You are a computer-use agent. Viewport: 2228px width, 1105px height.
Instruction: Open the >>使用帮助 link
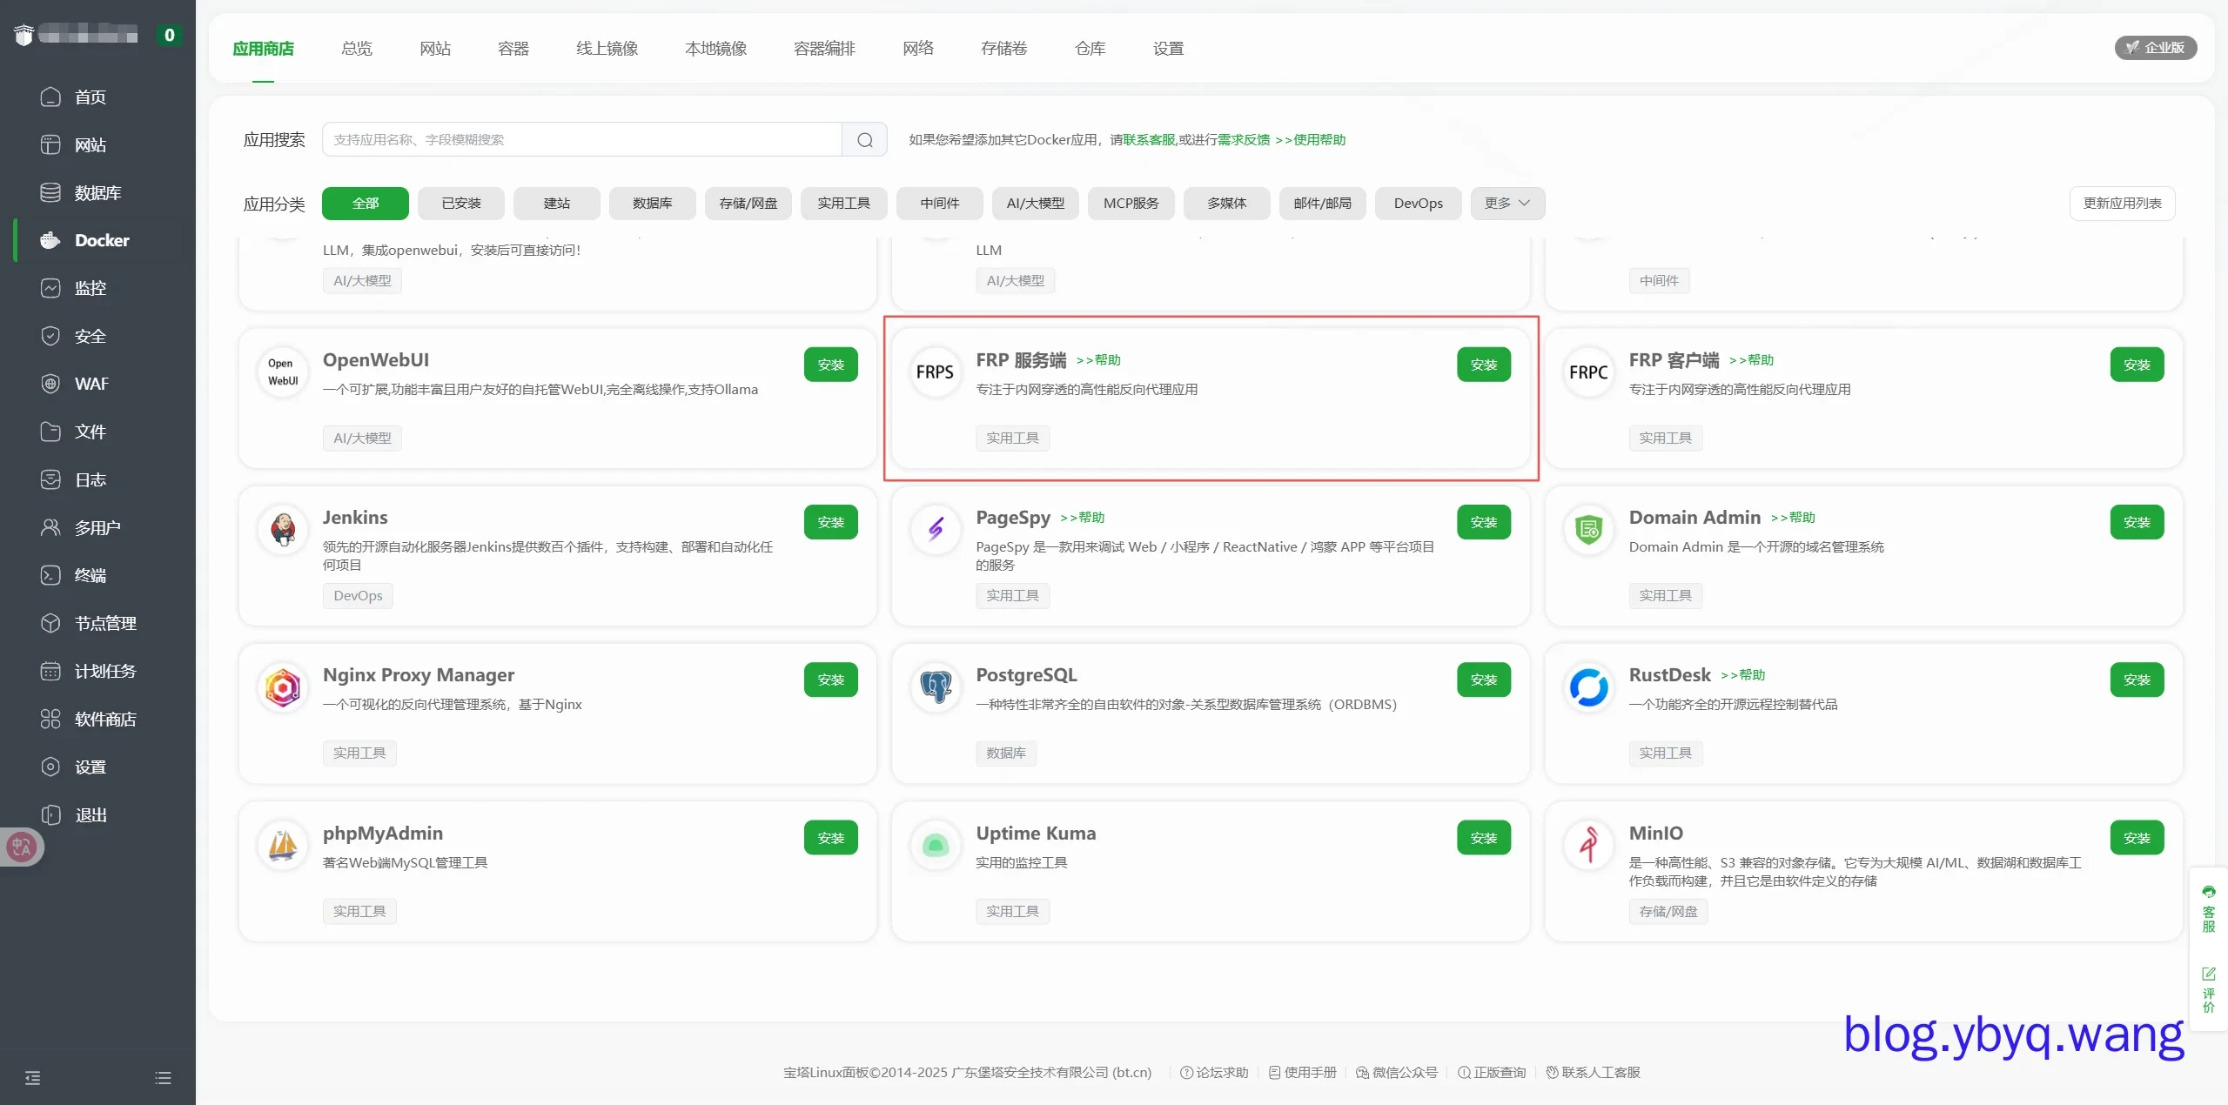1311,139
